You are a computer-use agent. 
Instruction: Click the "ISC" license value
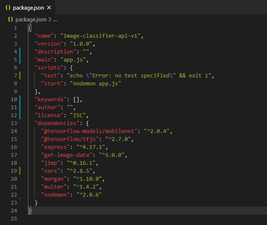pyautogui.click(x=78, y=115)
